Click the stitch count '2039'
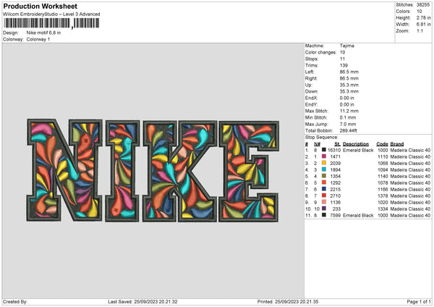This screenshot has width=434, height=307. point(335,163)
